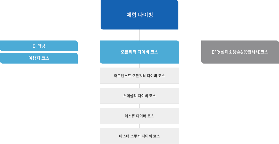
Task: Click small connector between E-러닝 and 여행자 코스
Action: tap(39, 52)
